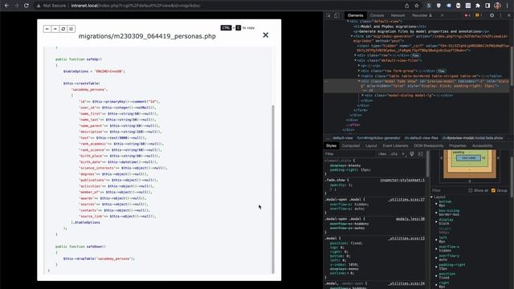Add new style rule with plus icon
The height and width of the screenshot is (289, 514).
point(403,154)
